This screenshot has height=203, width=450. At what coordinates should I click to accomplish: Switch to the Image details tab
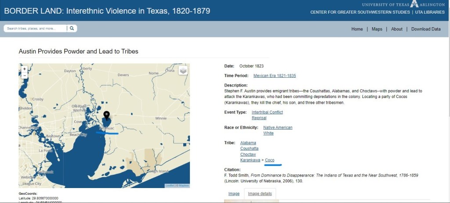click(x=260, y=193)
